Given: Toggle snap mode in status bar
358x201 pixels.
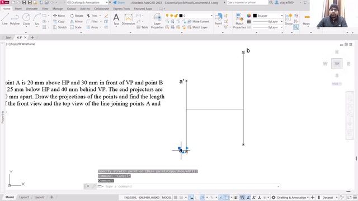Looking at the screenshot, I should 181,197.
